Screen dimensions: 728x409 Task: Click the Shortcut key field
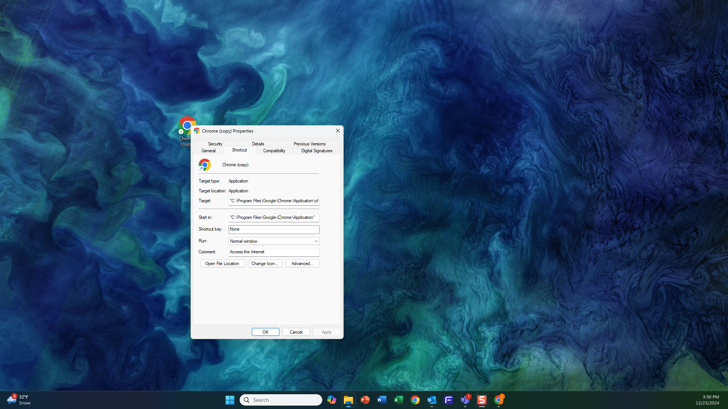(273, 229)
